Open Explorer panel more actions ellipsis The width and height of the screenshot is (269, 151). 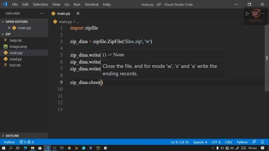click(42, 13)
